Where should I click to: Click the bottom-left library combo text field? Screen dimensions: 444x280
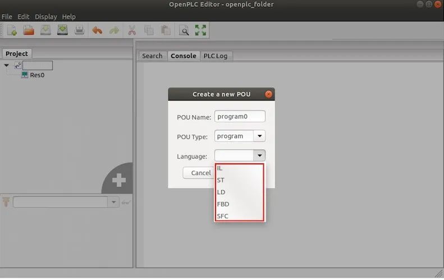tap(60, 202)
